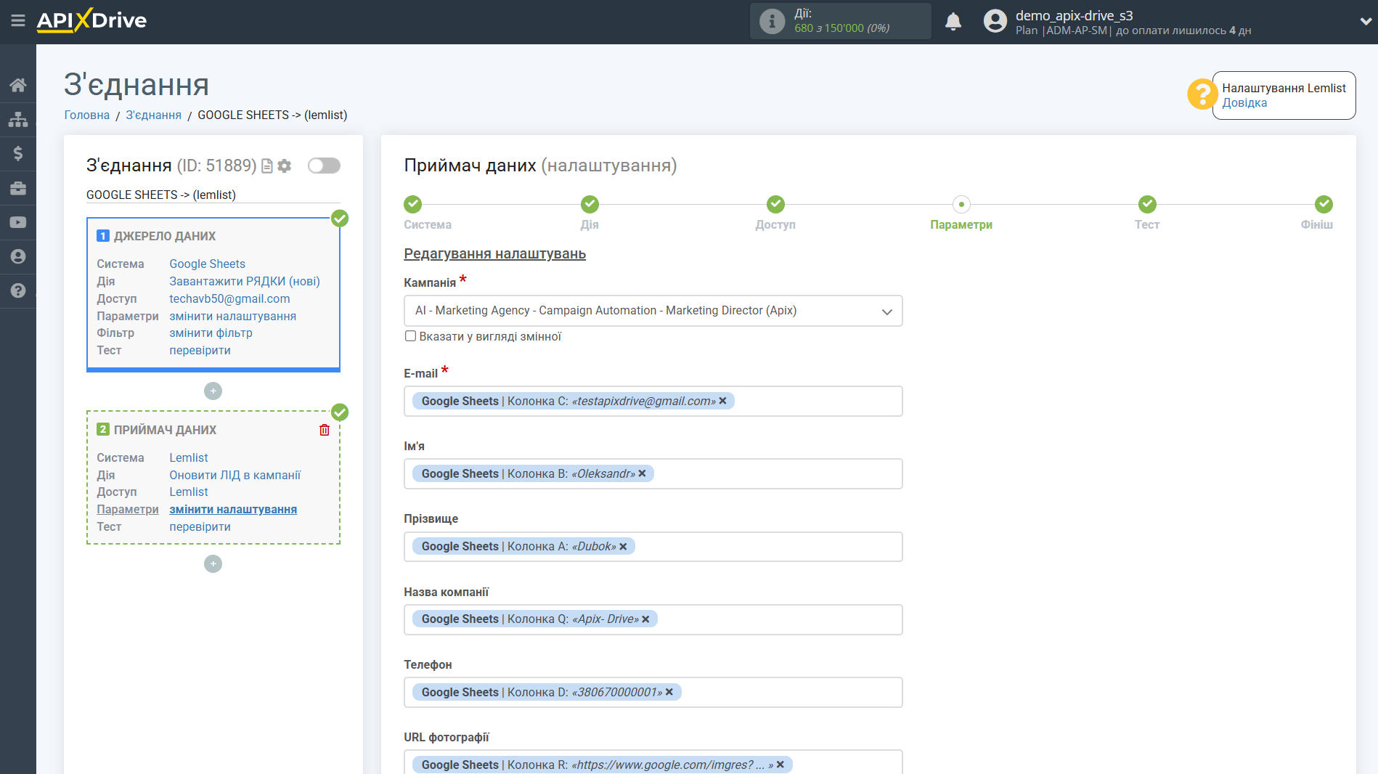Click 'Оновити ЛІД в кампанії' link
This screenshot has height=774, width=1378.
pyautogui.click(x=235, y=475)
